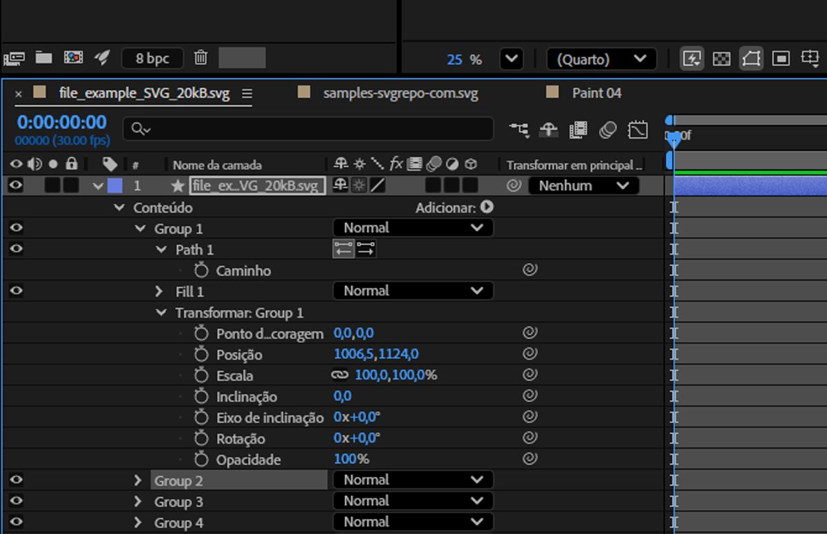Viewport: 827px width, 534px height.
Task: Collapse the Group 1 expander
Action: coord(141,229)
